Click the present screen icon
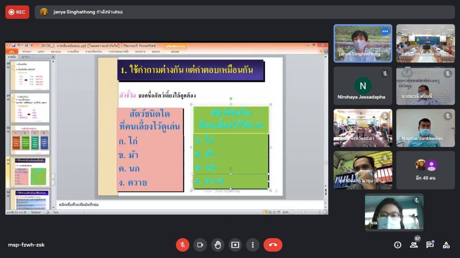 (x=235, y=245)
